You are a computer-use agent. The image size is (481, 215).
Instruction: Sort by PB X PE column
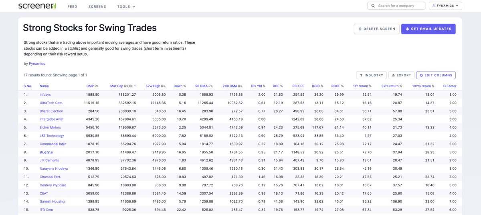(298, 86)
